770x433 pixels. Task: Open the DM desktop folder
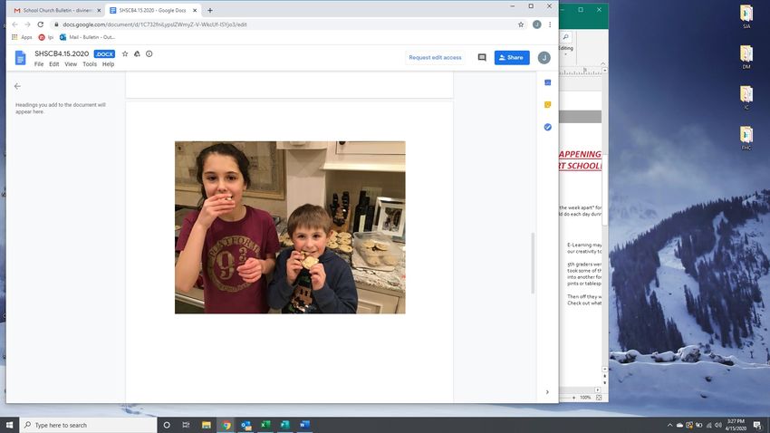[746, 57]
